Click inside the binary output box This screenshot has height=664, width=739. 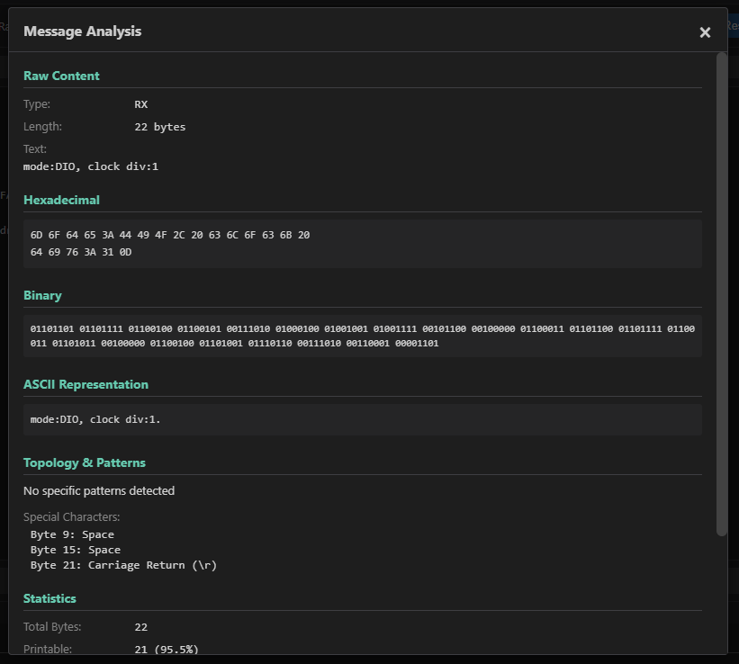tap(362, 336)
